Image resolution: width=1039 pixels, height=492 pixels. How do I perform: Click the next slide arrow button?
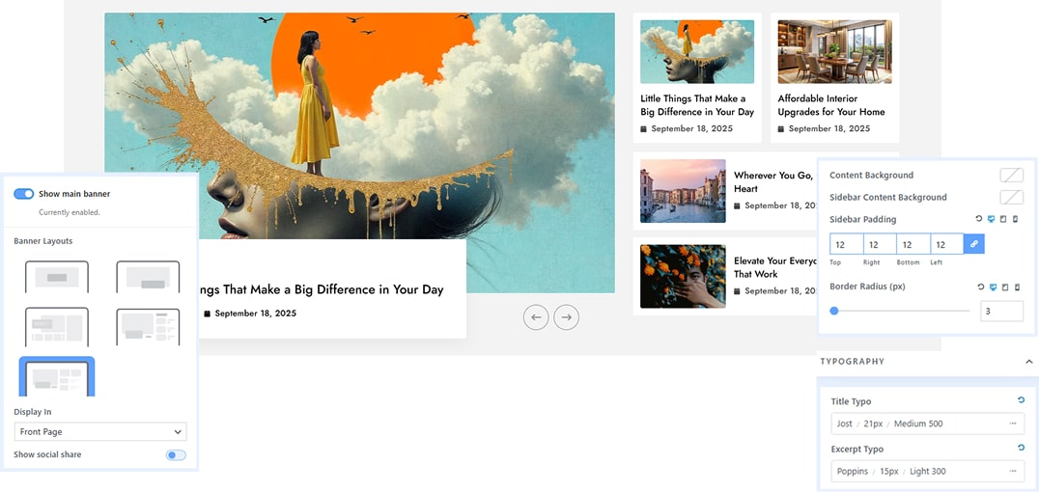(x=567, y=316)
